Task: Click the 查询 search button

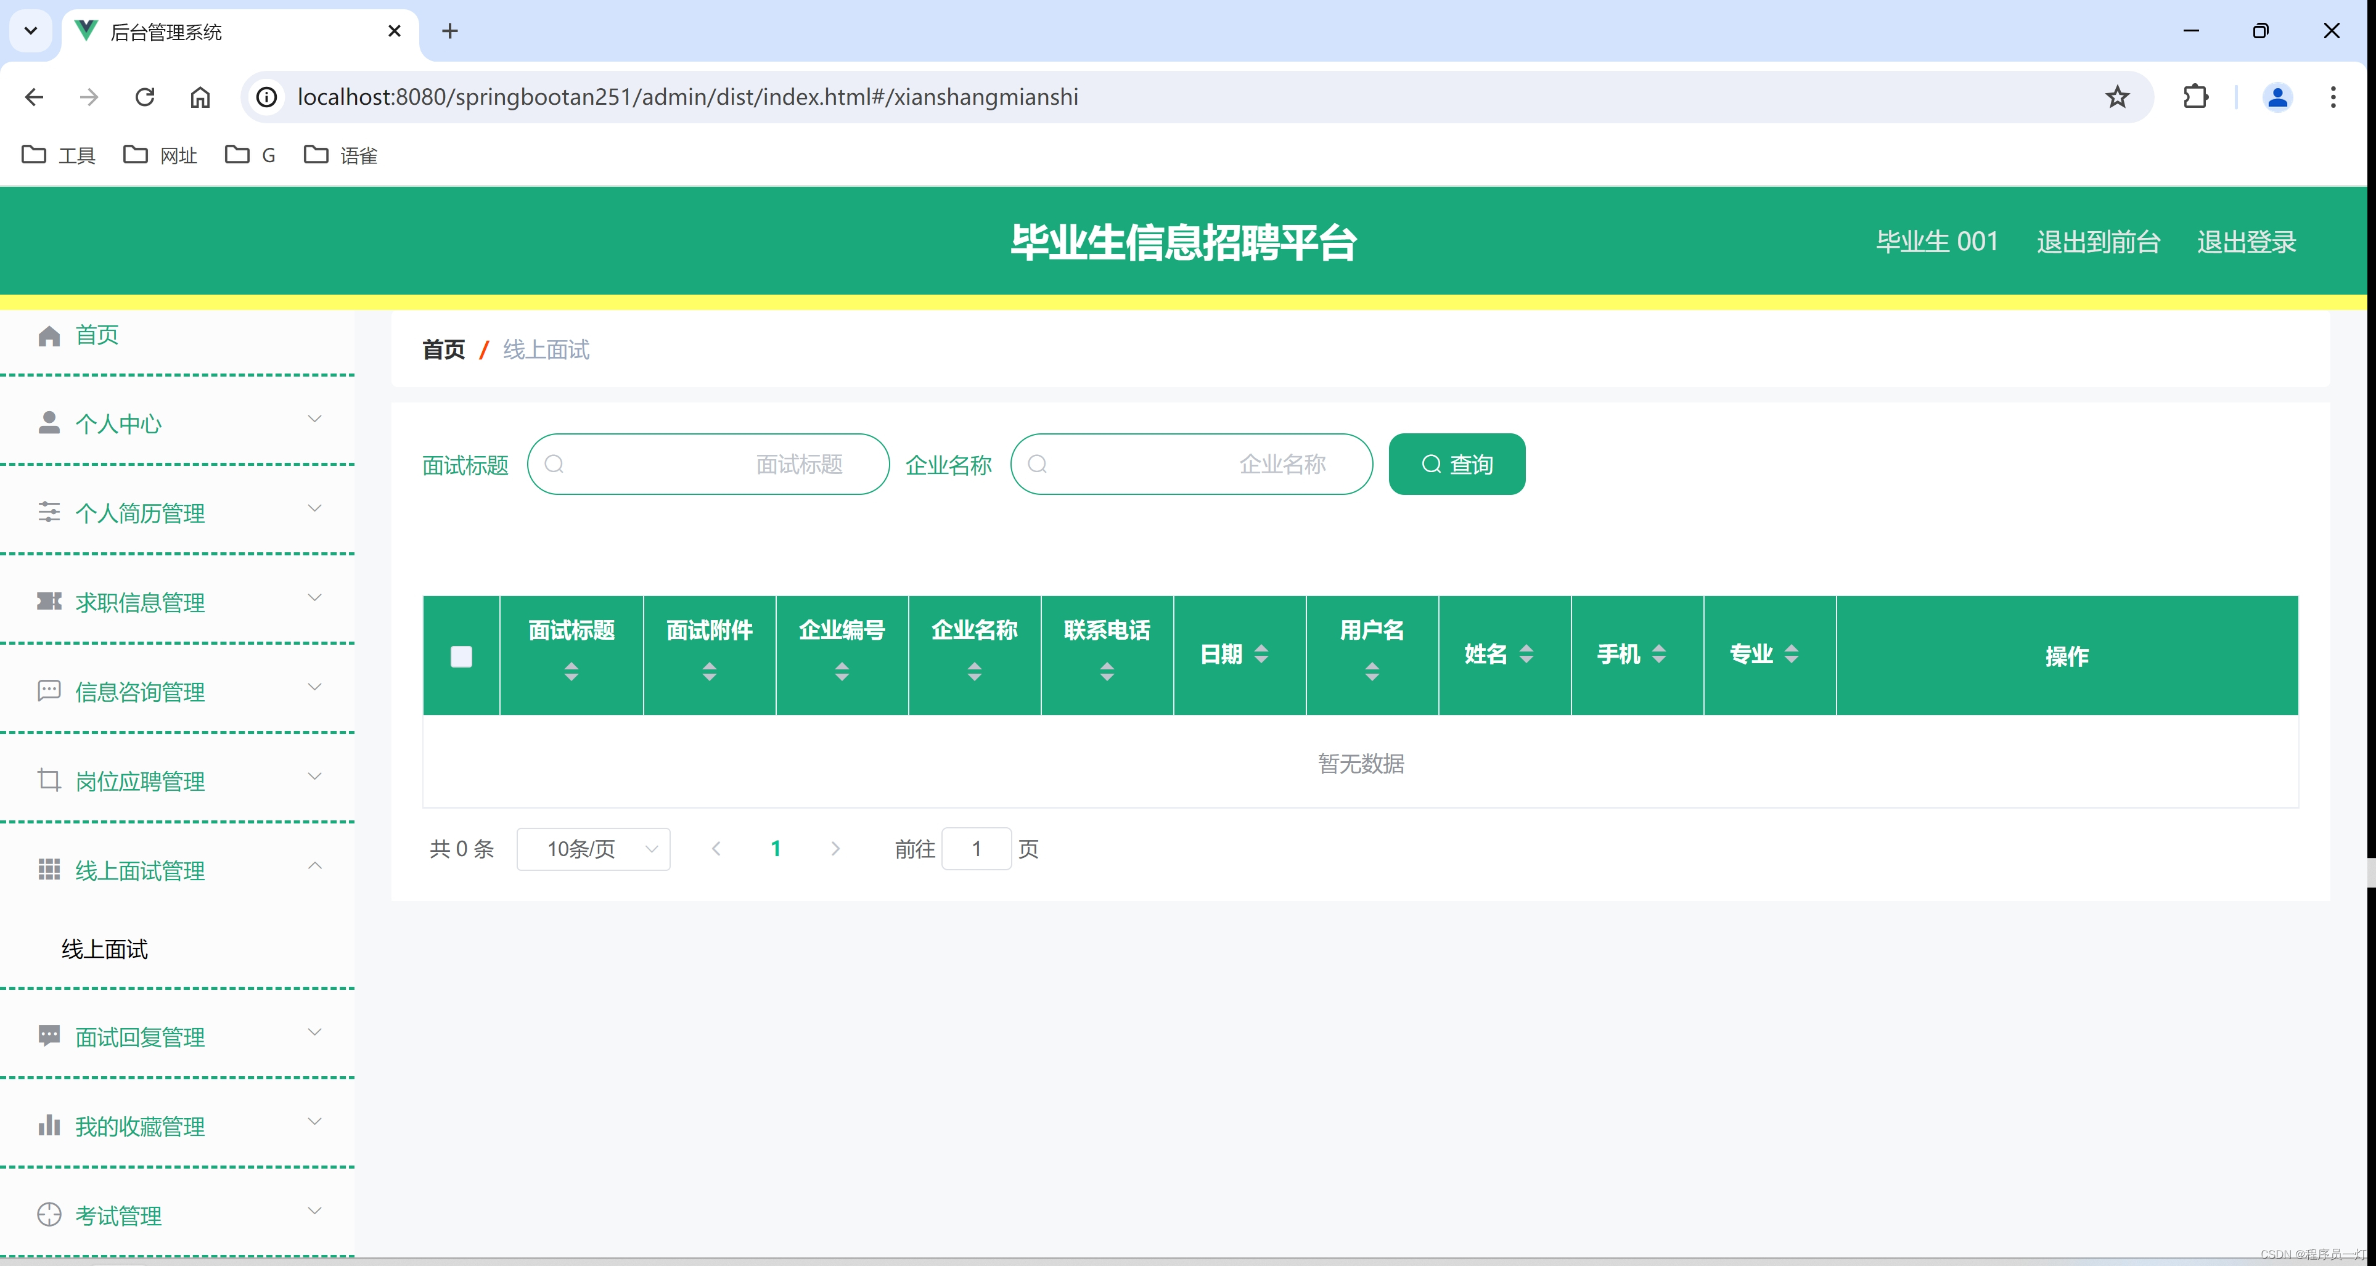Action: [1456, 465]
